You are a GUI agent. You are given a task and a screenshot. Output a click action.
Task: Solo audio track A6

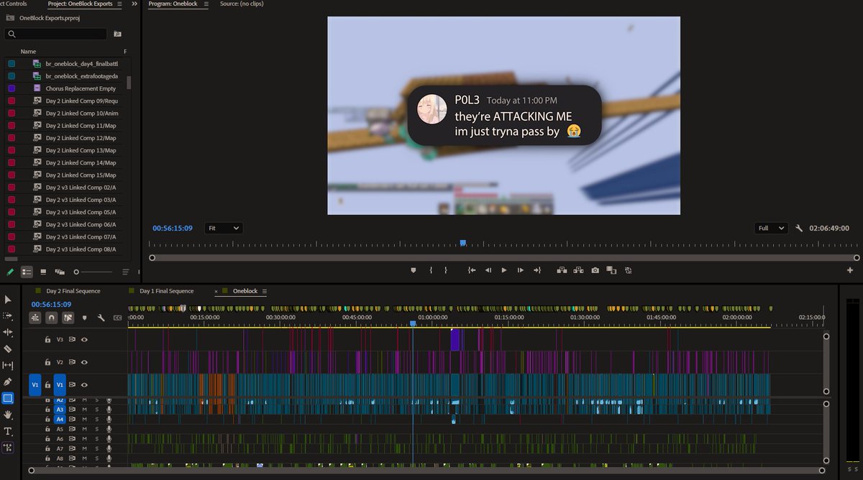[96, 438]
